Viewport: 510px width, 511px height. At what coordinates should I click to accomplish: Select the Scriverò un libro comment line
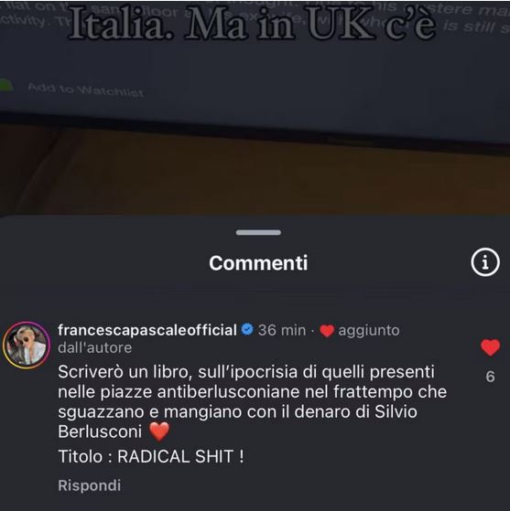coord(246,372)
